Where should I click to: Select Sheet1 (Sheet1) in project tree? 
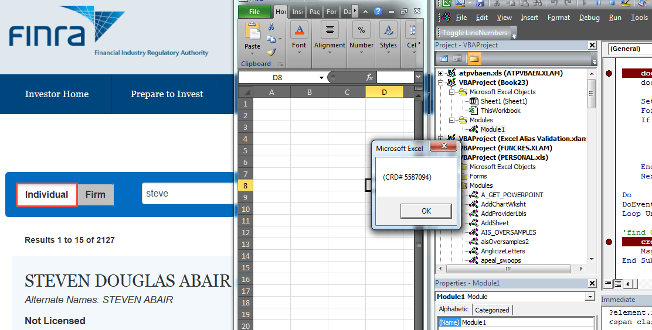pos(504,101)
